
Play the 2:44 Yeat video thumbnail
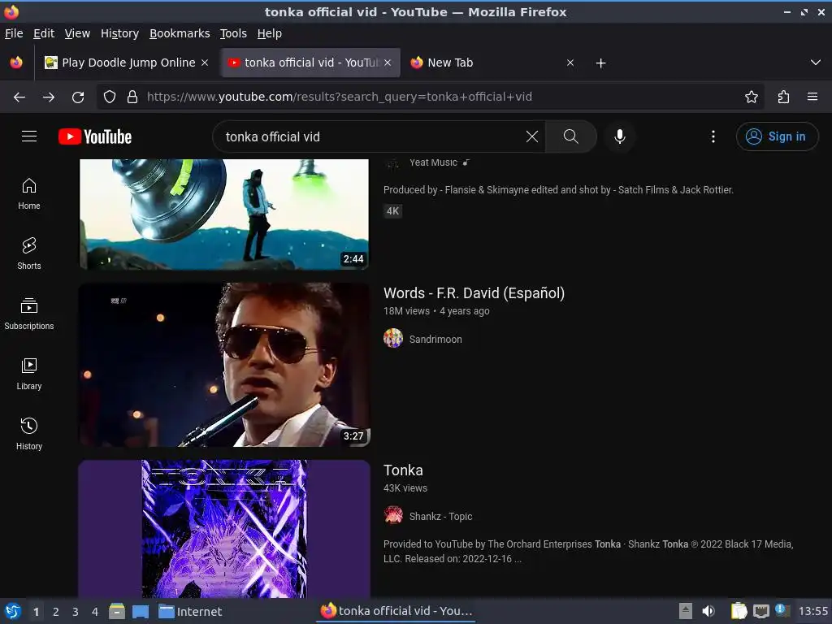pos(224,214)
